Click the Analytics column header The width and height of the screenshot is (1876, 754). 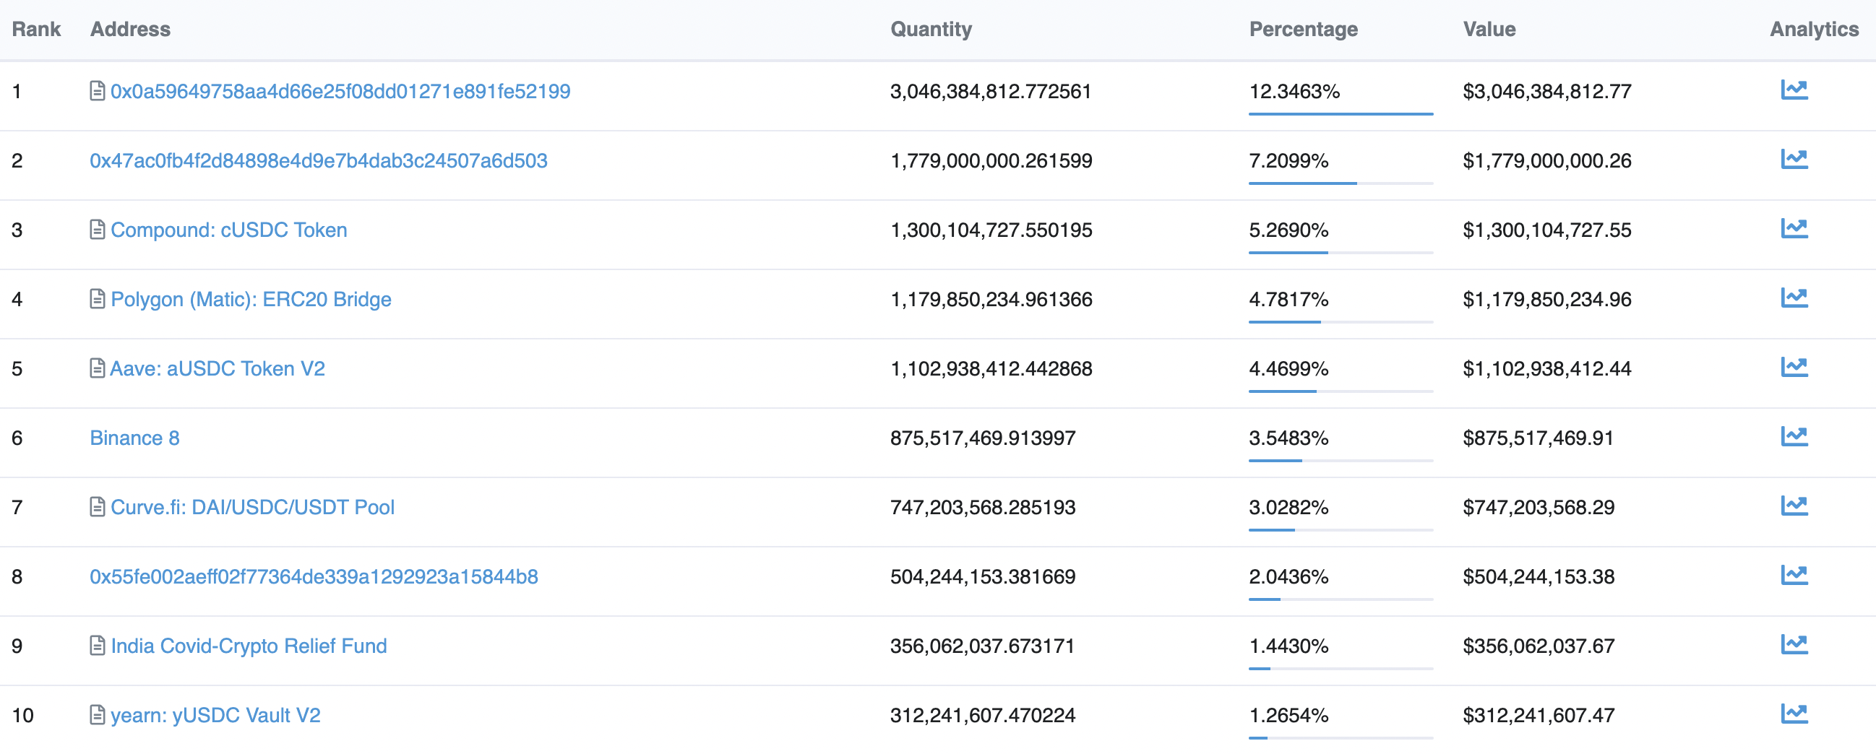tap(1814, 29)
